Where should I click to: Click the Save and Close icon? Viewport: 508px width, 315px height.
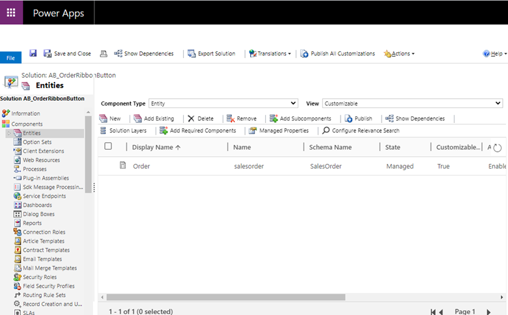[48, 53]
